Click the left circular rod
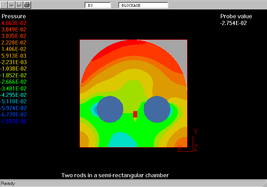The image size is (267, 187). [x=110, y=109]
